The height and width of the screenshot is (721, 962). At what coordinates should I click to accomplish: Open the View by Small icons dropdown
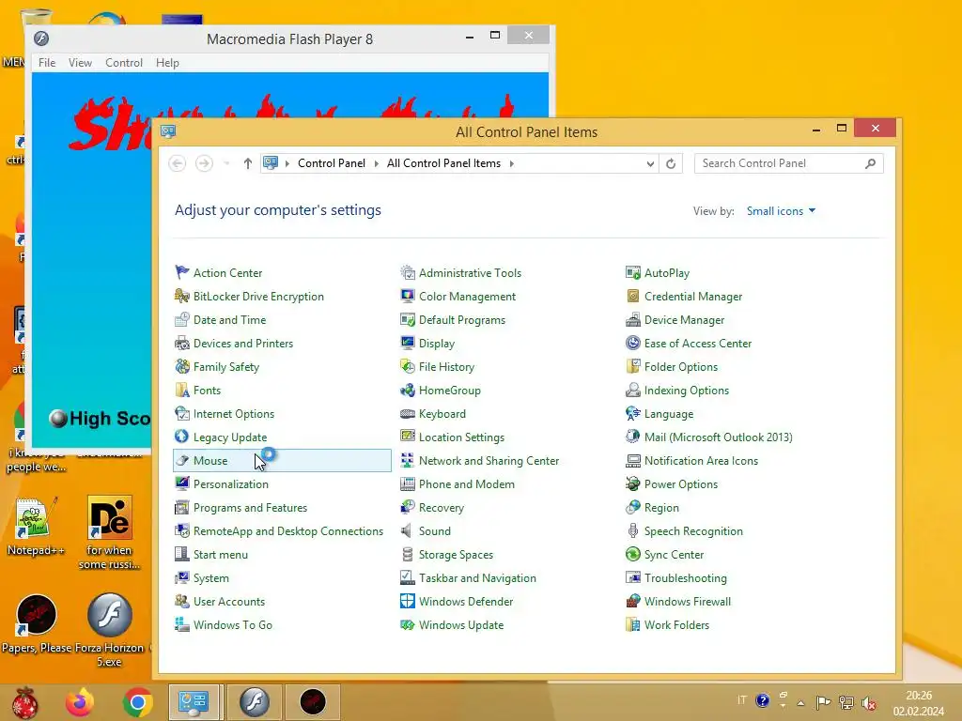click(781, 211)
